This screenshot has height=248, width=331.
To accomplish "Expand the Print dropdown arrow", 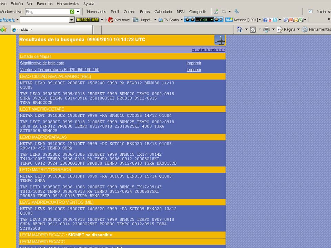I will point(273,29).
